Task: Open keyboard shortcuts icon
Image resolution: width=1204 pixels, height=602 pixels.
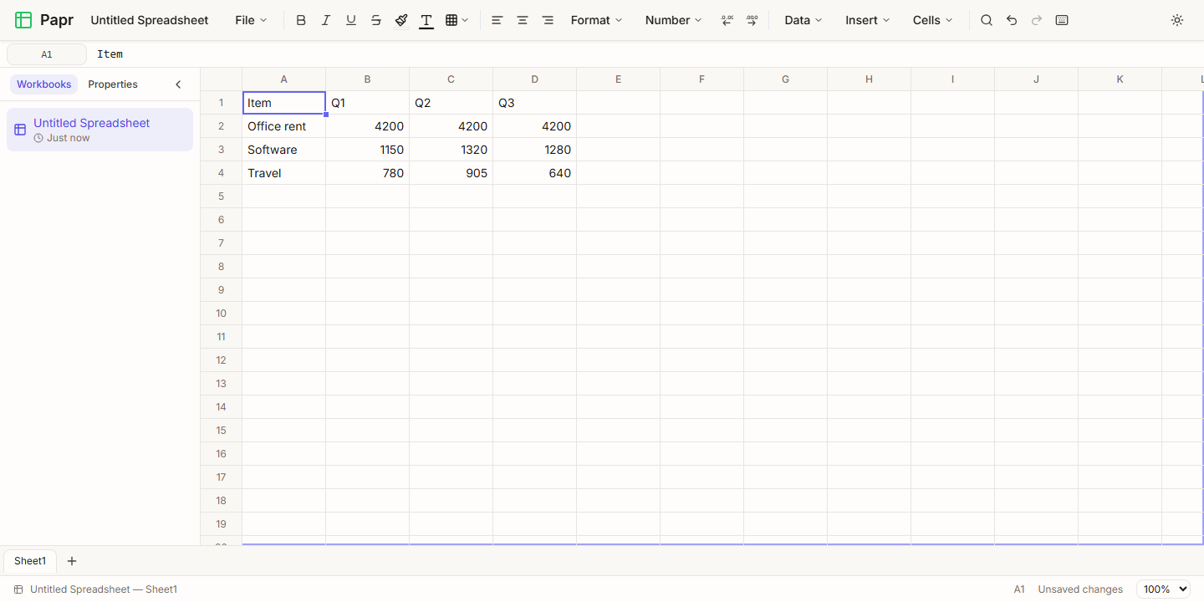Action: 1062,20
